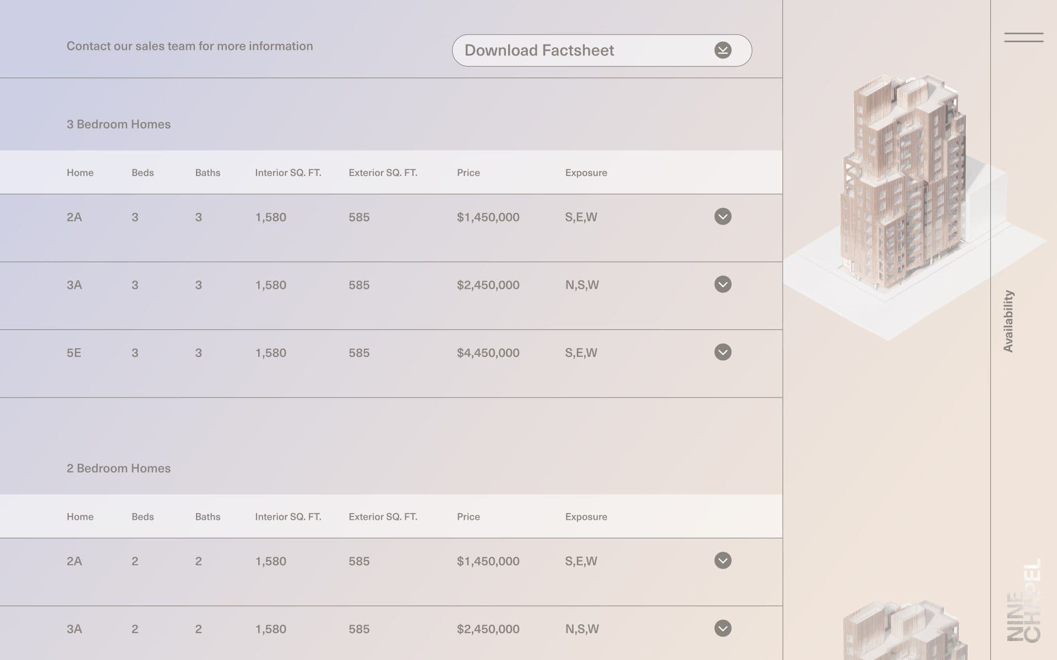Click Interior SQ. FT. header in 3 Bedroom table
The height and width of the screenshot is (660, 1057).
pyautogui.click(x=288, y=173)
